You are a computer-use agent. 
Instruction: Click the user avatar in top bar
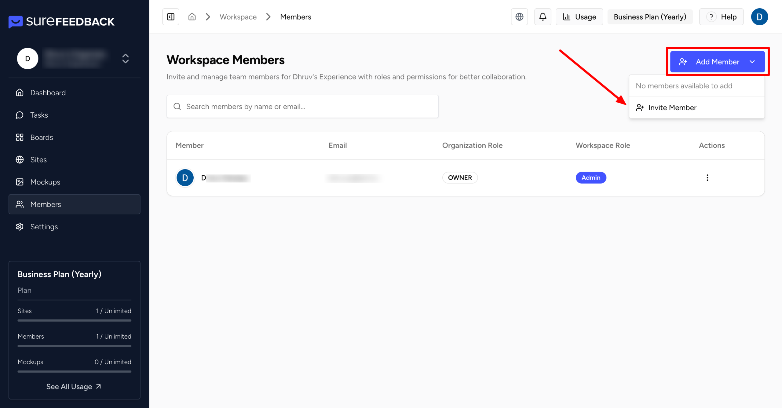click(759, 17)
